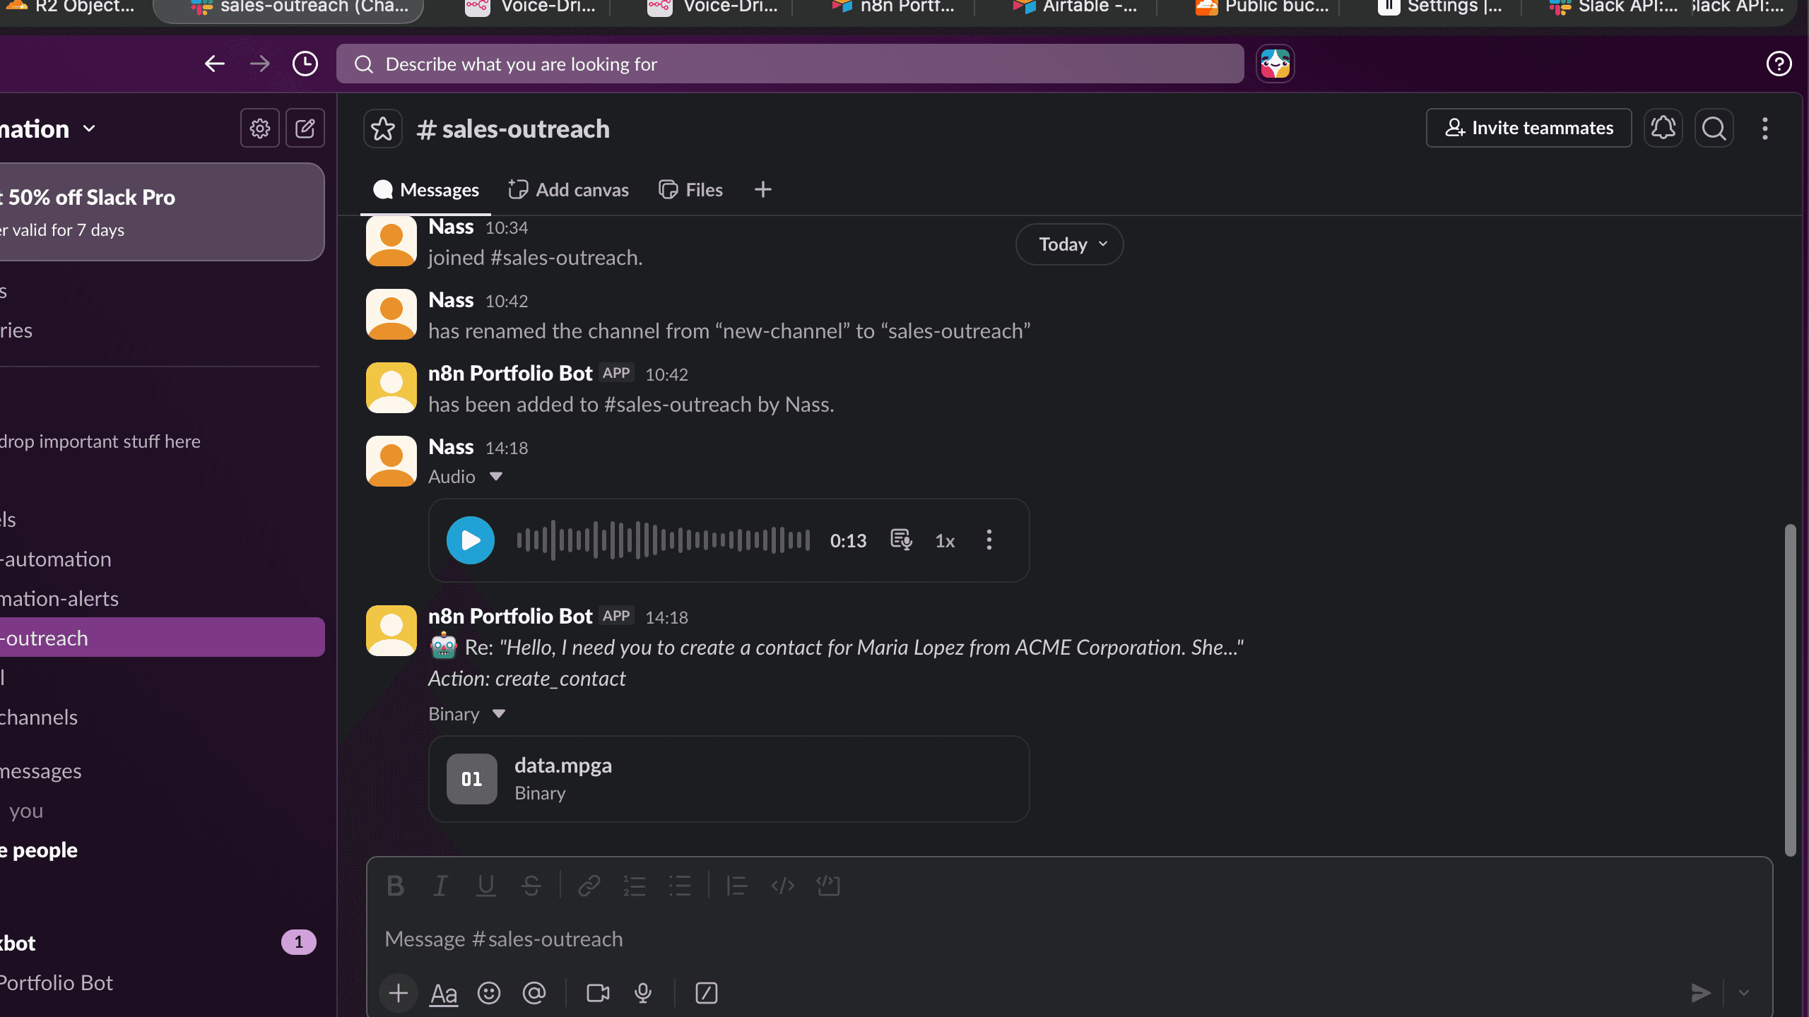The image size is (1809, 1017).
Task: Mention someone with the @ icon
Action: pyautogui.click(x=534, y=993)
